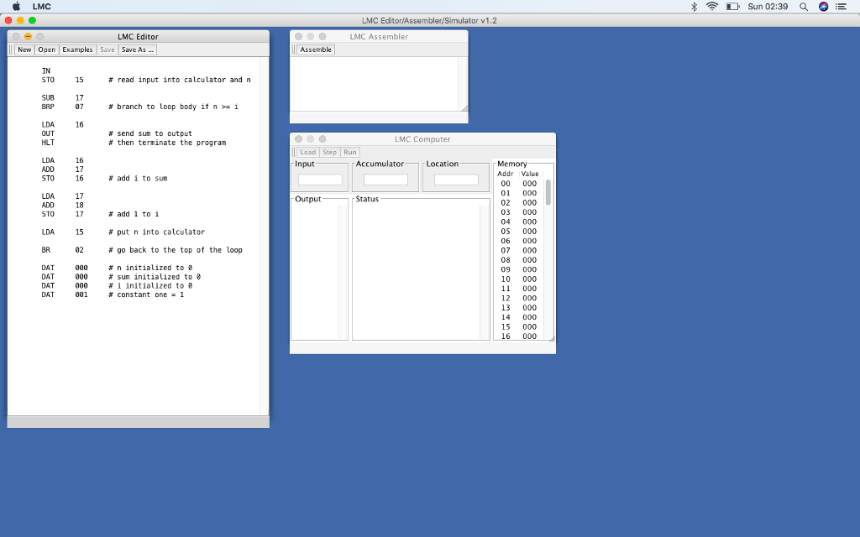Image resolution: width=860 pixels, height=537 pixels.
Task: Open the Wi-Fi menu icon
Action: [x=713, y=6]
